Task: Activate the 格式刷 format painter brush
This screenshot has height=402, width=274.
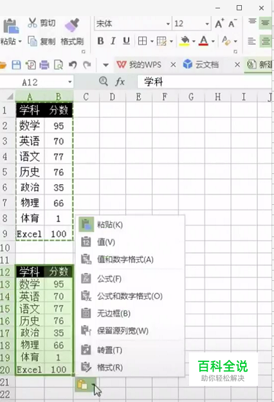Action: coord(72,32)
